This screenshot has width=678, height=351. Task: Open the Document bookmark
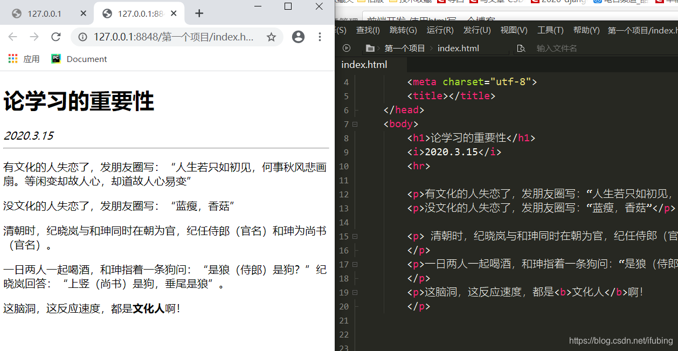pyautogui.click(x=79, y=59)
